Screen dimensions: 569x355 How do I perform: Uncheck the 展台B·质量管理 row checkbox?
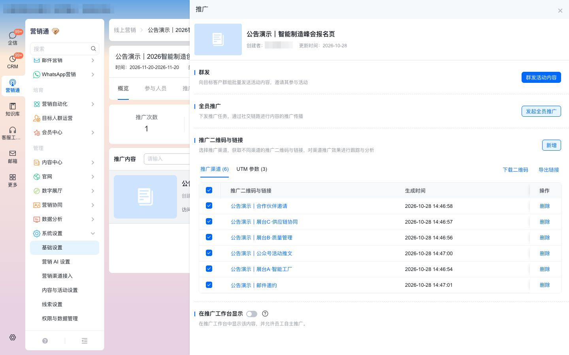coord(209,237)
